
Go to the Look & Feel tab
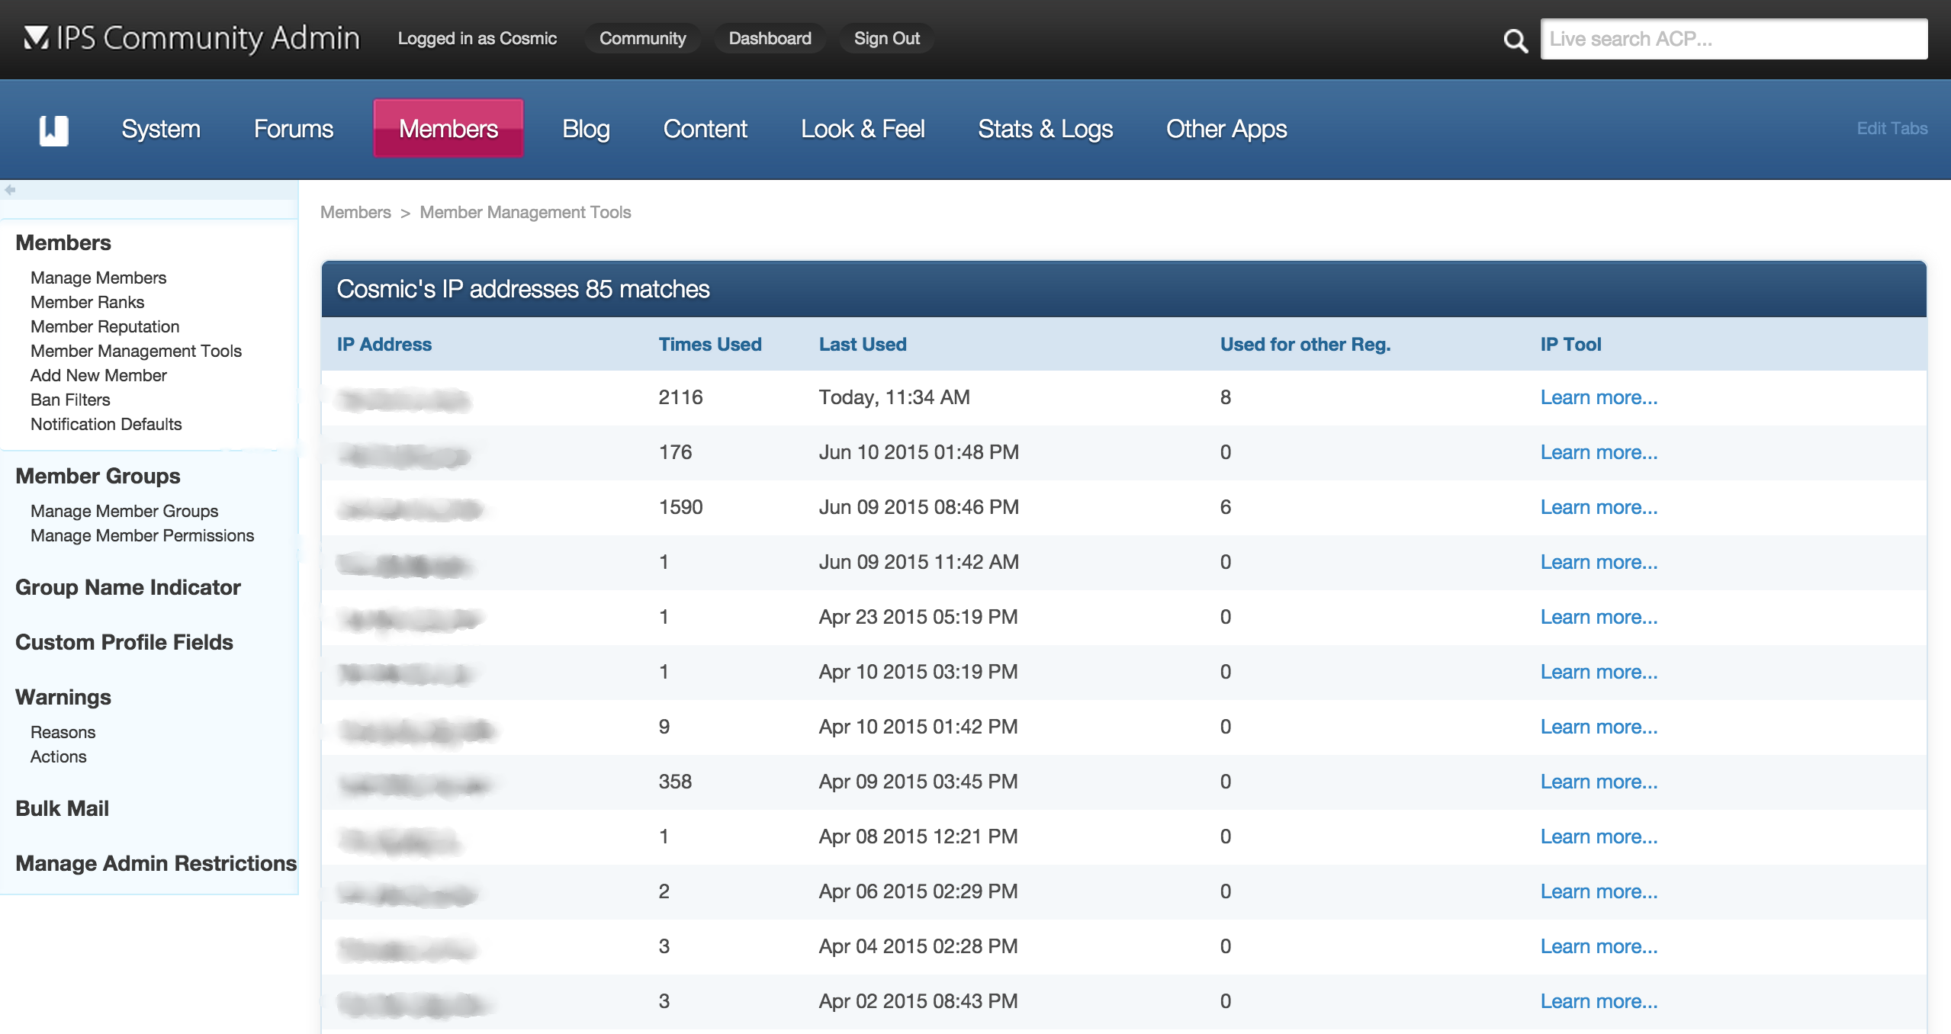point(863,129)
